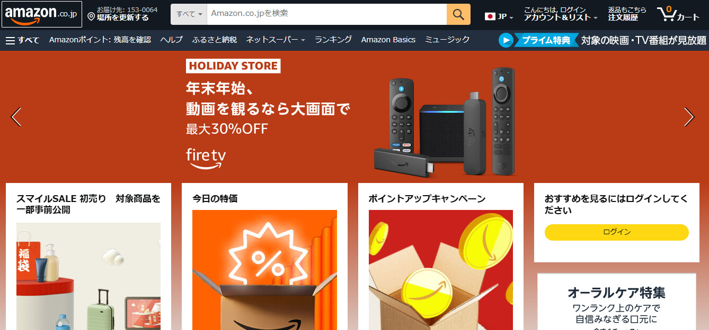Advance the carousel with right arrow
Screen dimensions: 709x330
click(x=689, y=117)
